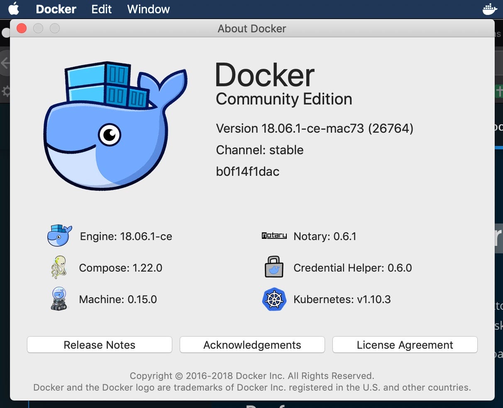View the Acknowledgements
This screenshot has height=408, width=503.
tap(252, 345)
